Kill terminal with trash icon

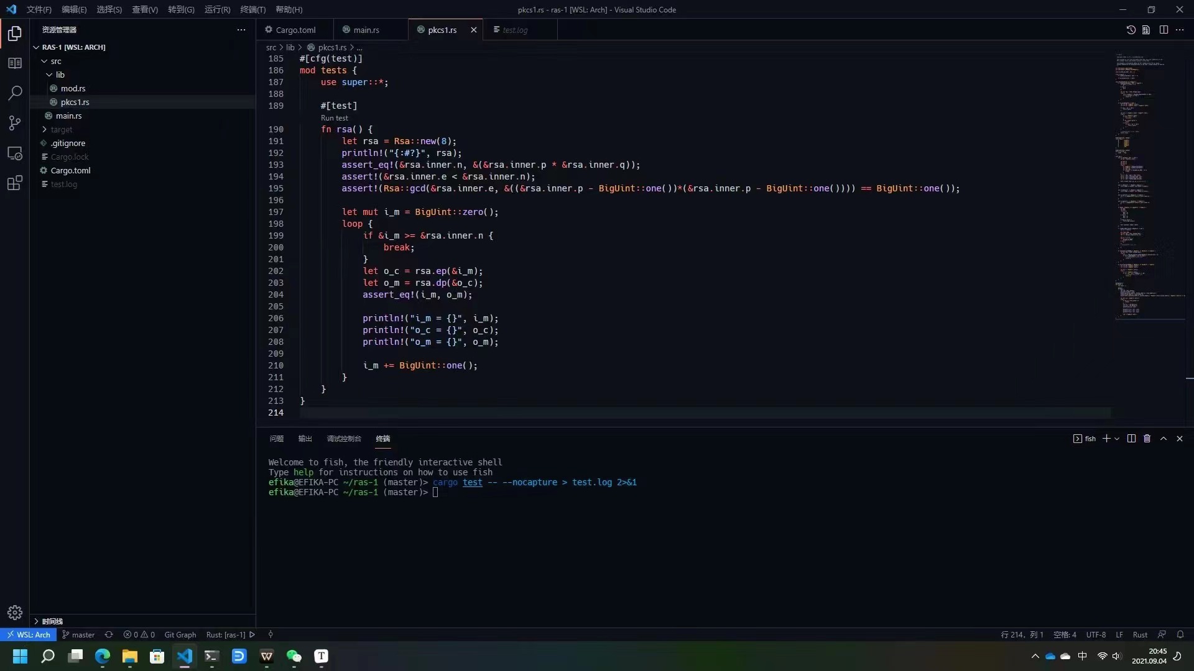(x=1147, y=439)
